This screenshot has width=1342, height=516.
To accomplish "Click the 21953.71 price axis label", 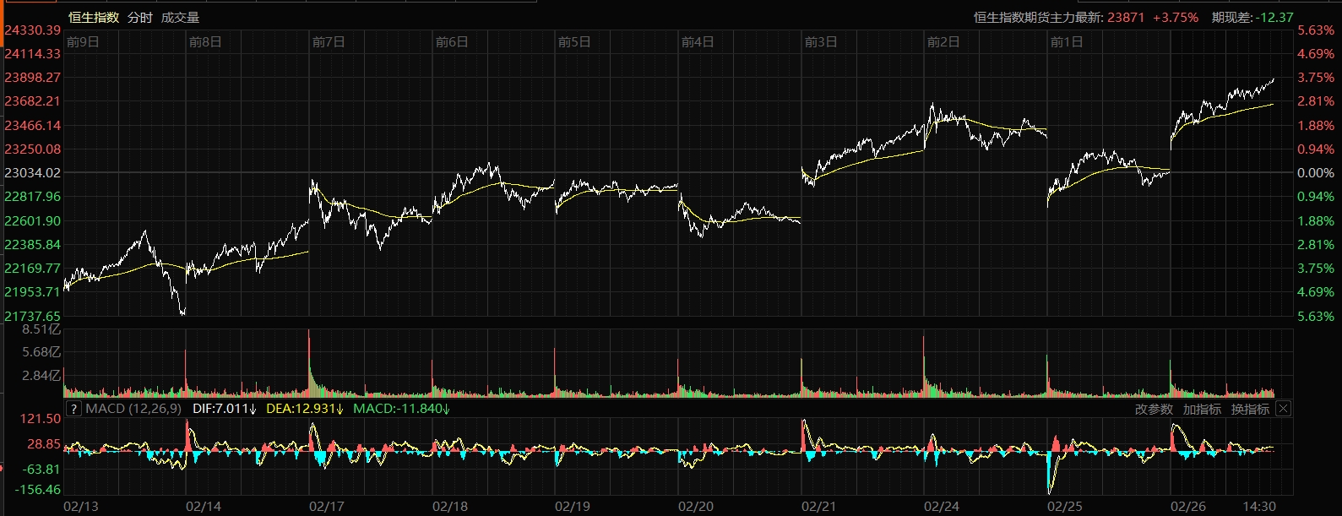I will pos(33,291).
